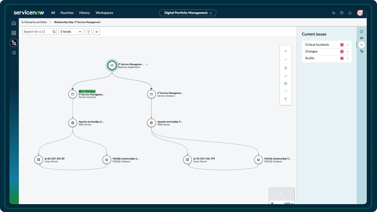Viewport: 377px width, 212px height.
Task: Open the History menu
Action: tap(84, 13)
